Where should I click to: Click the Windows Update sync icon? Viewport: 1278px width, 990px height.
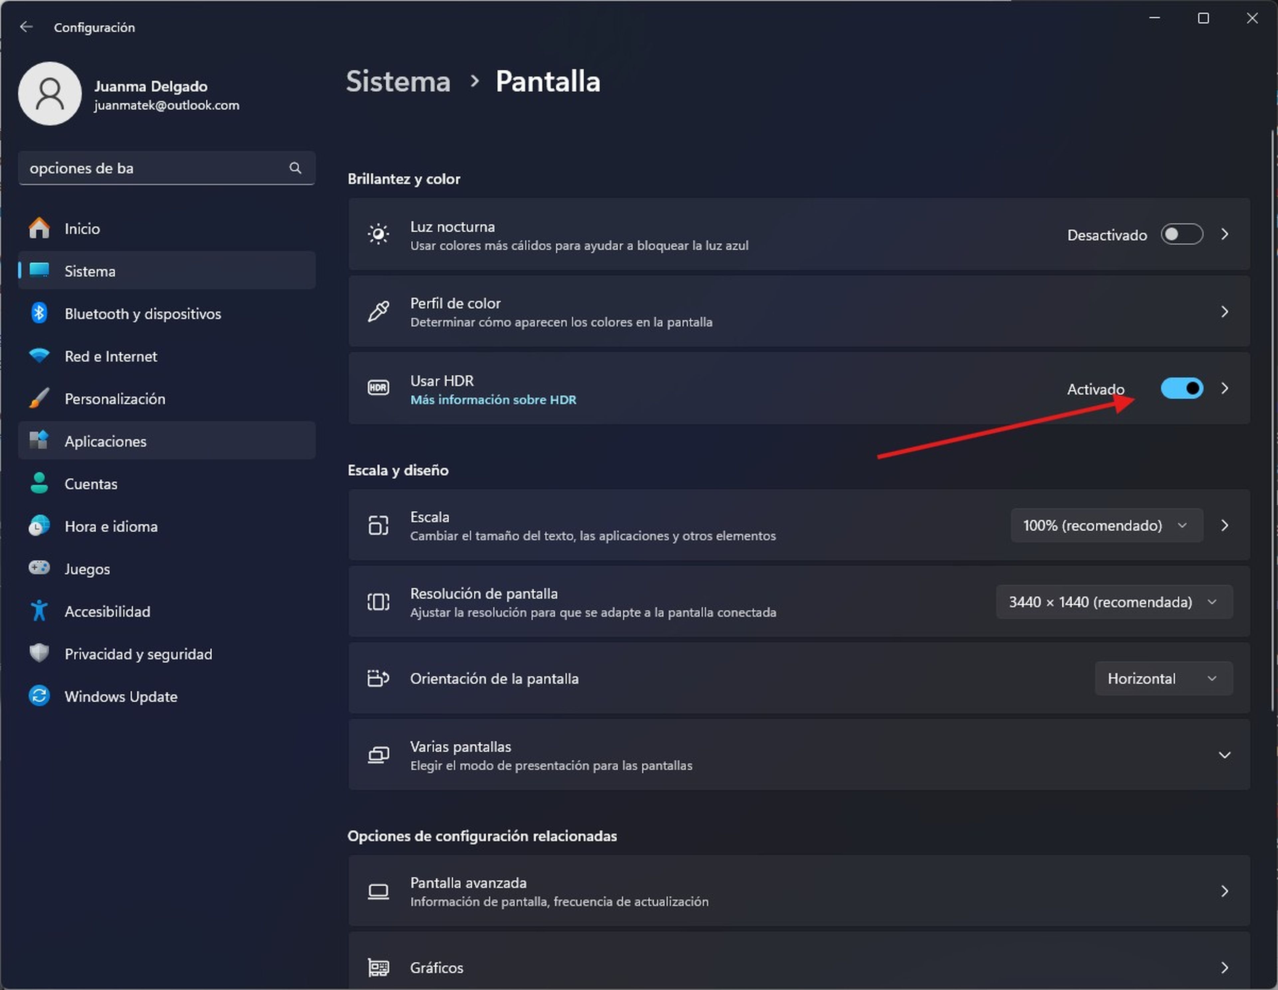pyautogui.click(x=39, y=696)
